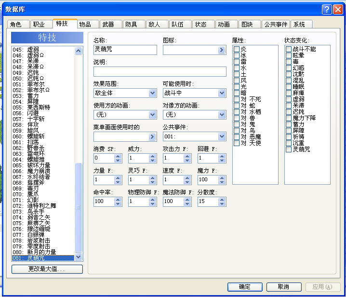Screen dimensions: 346x297
Task: Select skill 051: 菲布尔
Action: tap(43, 84)
